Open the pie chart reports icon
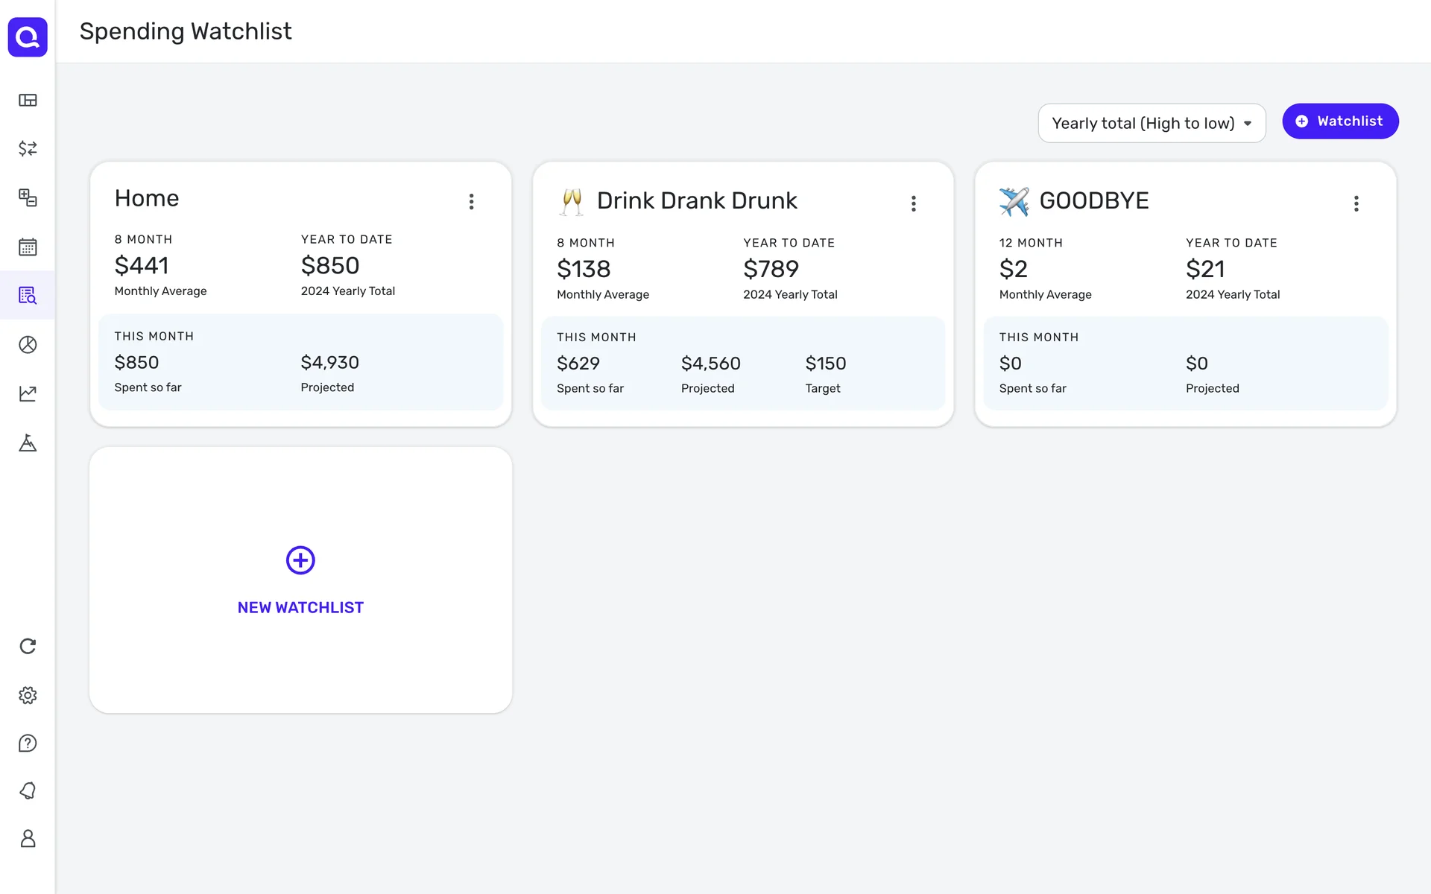Image resolution: width=1431 pixels, height=894 pixels. 28,344
